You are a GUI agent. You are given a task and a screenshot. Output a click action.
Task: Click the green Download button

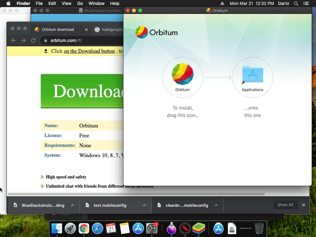tap(82, 91)
